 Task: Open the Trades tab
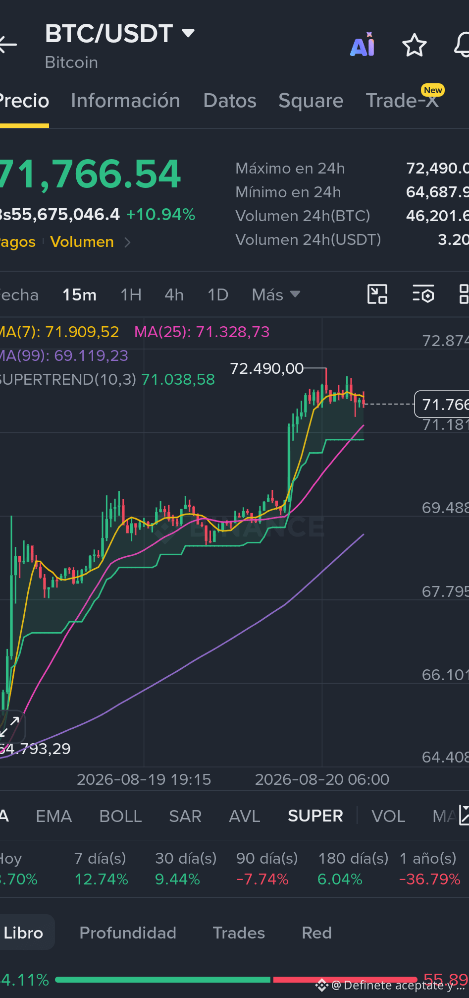[239, 933]
